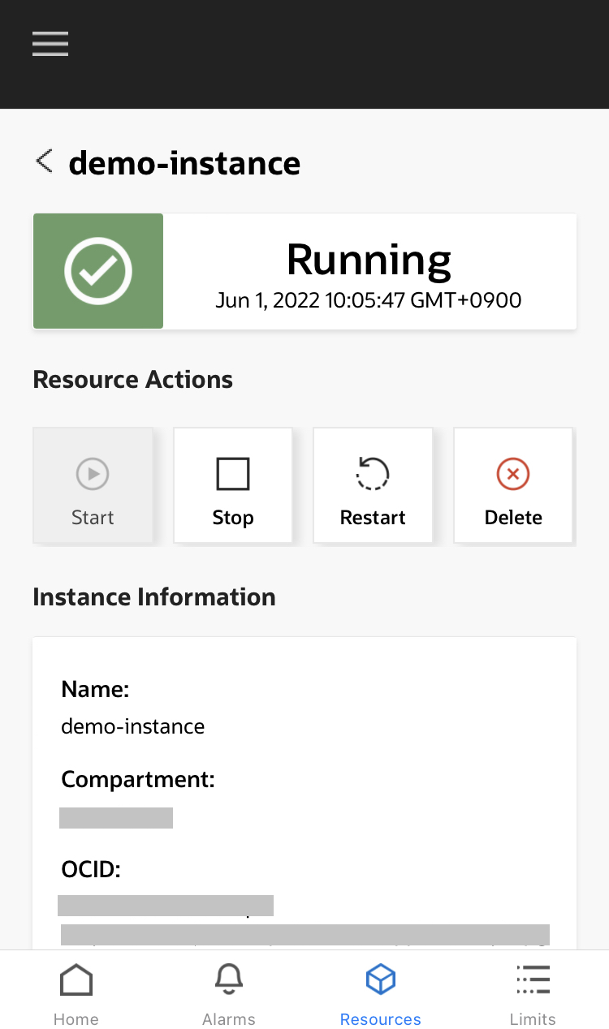Tap the Instance Information heading
This screenshot has width=609, height=1029.
pos(154,597)
